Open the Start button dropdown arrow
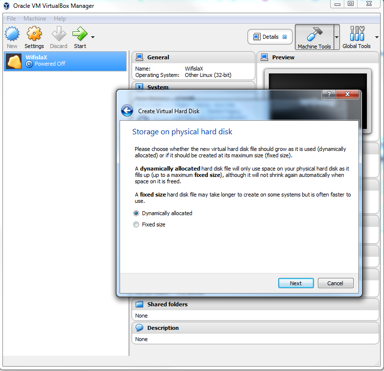The height and width of the screenshot is (371, 384). pyautogui.click(x=93, y=37)
